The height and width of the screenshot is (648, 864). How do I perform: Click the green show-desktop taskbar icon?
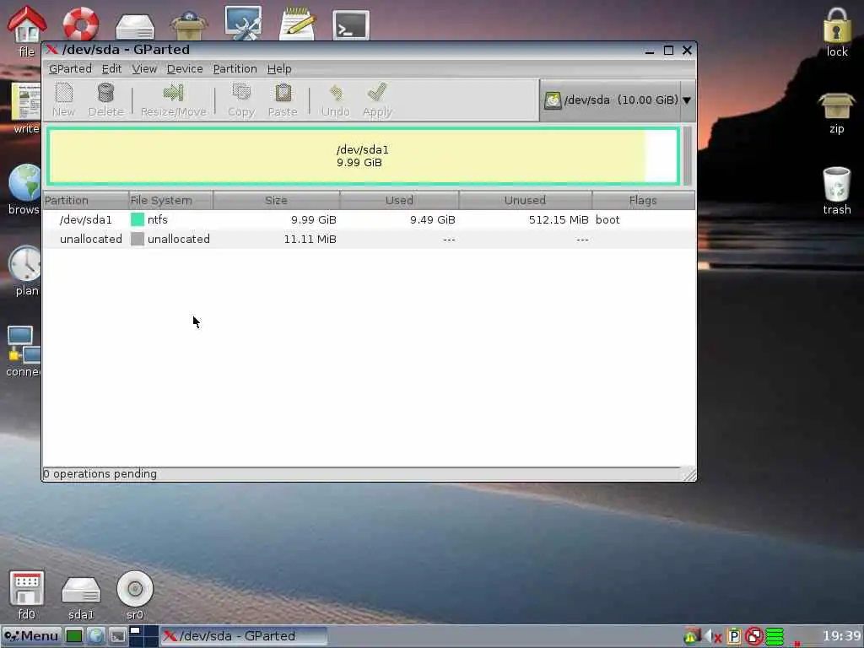click(x=74, y=636)
